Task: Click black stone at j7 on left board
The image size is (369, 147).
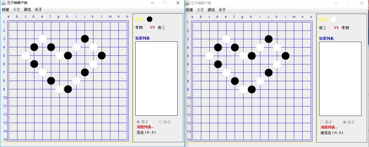Action: click(x=85, y=72)
